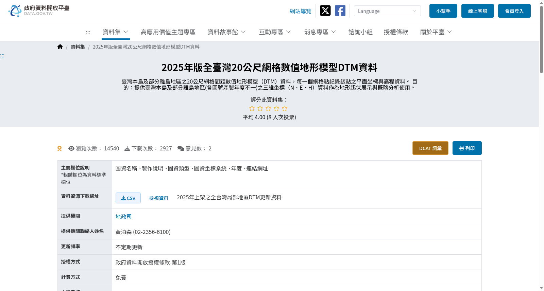Click the accesskey dots at left page edge
The image size is (544, 291).
coord(2,56)
